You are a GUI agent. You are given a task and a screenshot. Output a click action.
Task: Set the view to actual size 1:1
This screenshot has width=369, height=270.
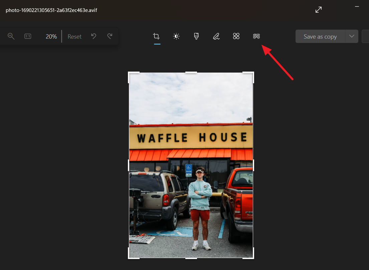tap(28, 36)
